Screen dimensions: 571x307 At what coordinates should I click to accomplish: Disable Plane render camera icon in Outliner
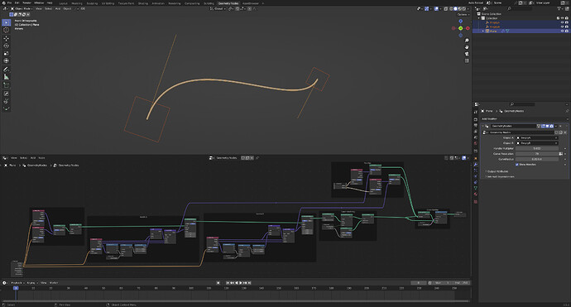(x=567, y=31)
